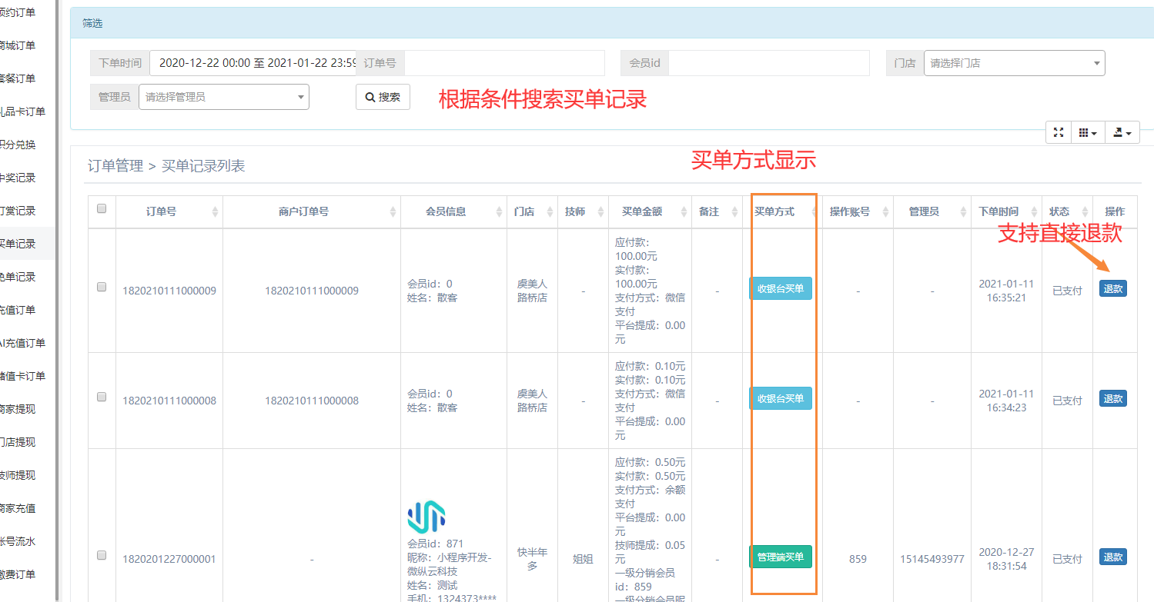Click 退款 for order 1820210111000008
Screen dimensions: 1154x602
pos(1112,399)
